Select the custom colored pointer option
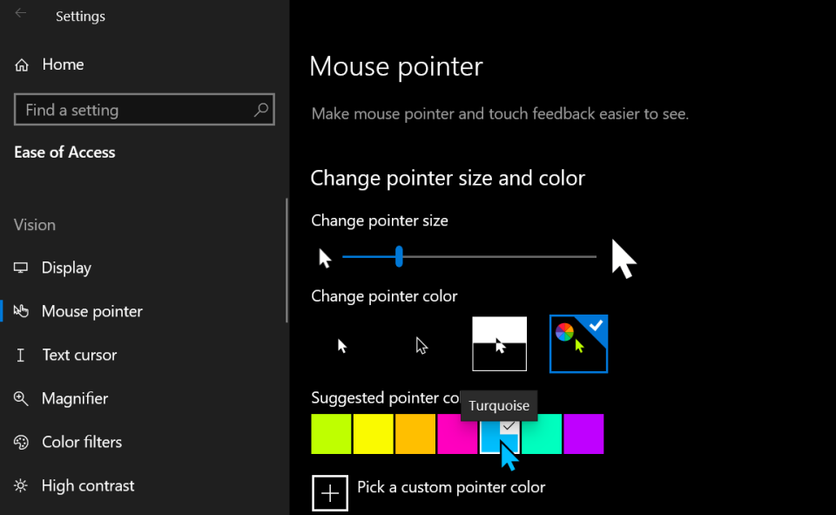Image resolution: width=836 pixels, height=515 pixels. pos(578,343)
